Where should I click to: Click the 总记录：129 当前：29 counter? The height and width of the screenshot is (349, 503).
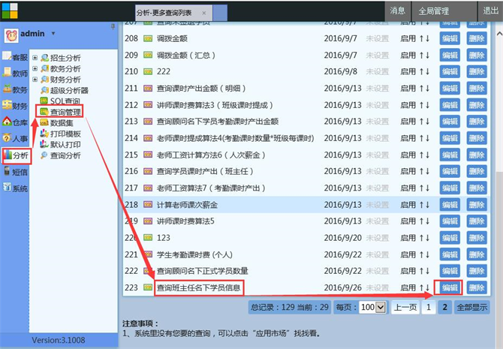coord(289,307)
